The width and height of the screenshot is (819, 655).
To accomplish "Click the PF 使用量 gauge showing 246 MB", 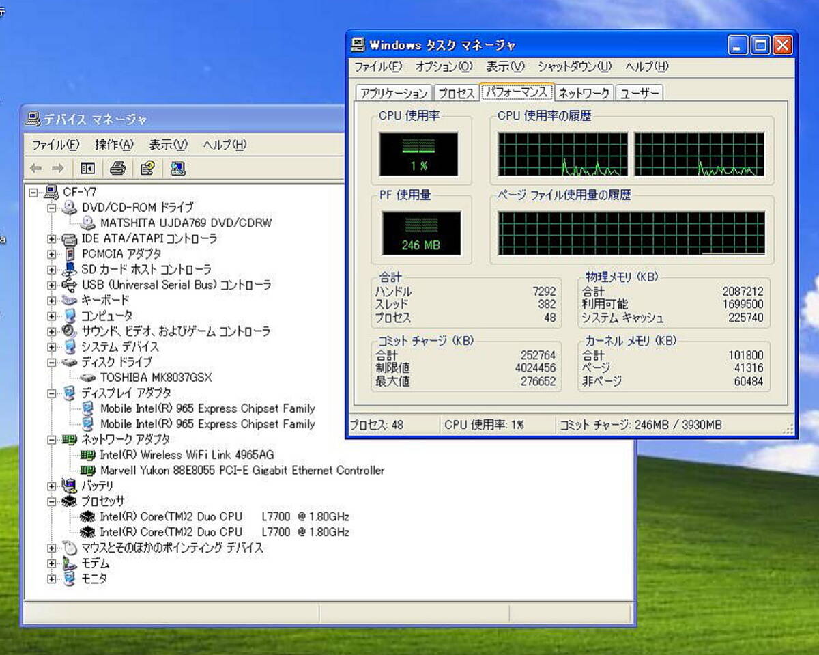I will pos(421,234).
